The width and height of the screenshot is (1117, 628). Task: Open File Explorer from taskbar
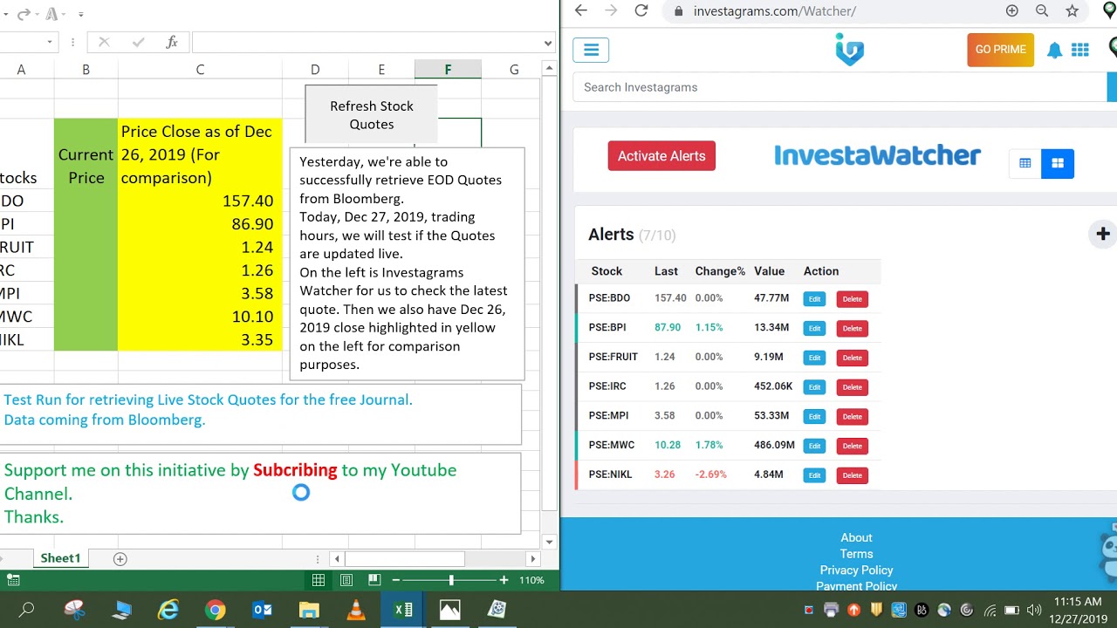tap(309, 610)
